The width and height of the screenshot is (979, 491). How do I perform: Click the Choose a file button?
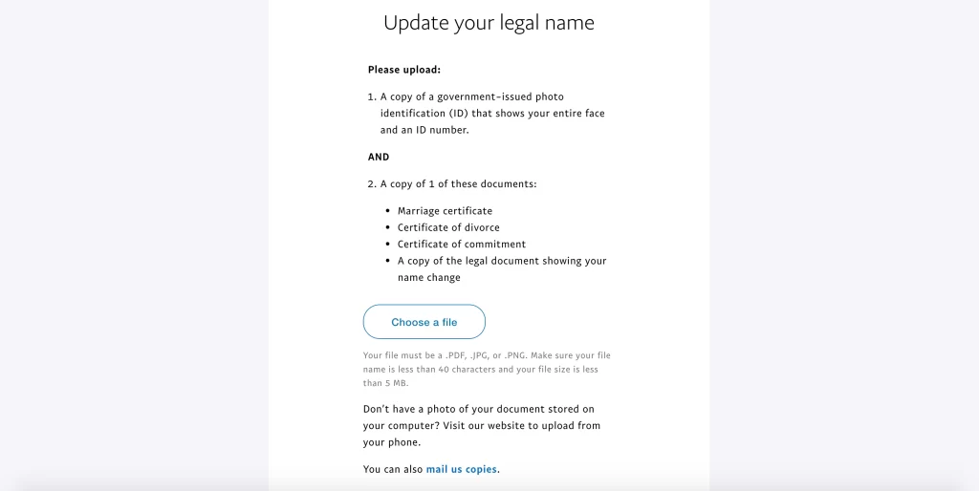[x=424, y=322]
